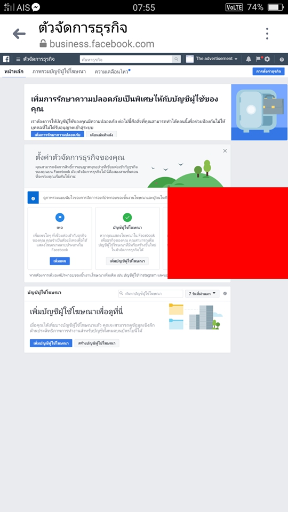This screenshot has width=288, height=512.
Task: Focus the ค้นหาบัญชีผู้ใช้โฆษณา search field
Action: click(150, 293)
